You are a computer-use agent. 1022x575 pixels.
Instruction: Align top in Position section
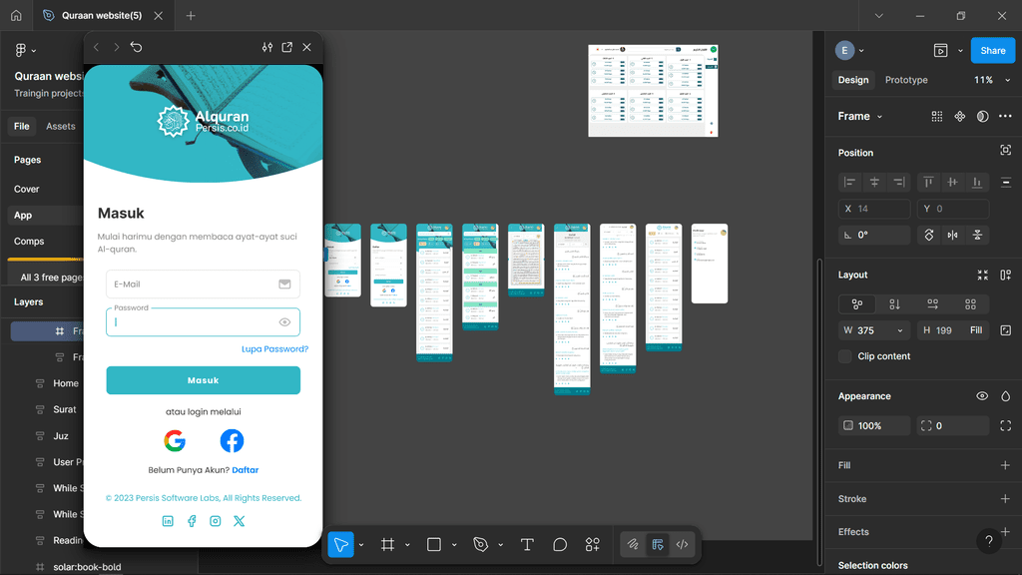pyautogui.click(x=928, y=182)
